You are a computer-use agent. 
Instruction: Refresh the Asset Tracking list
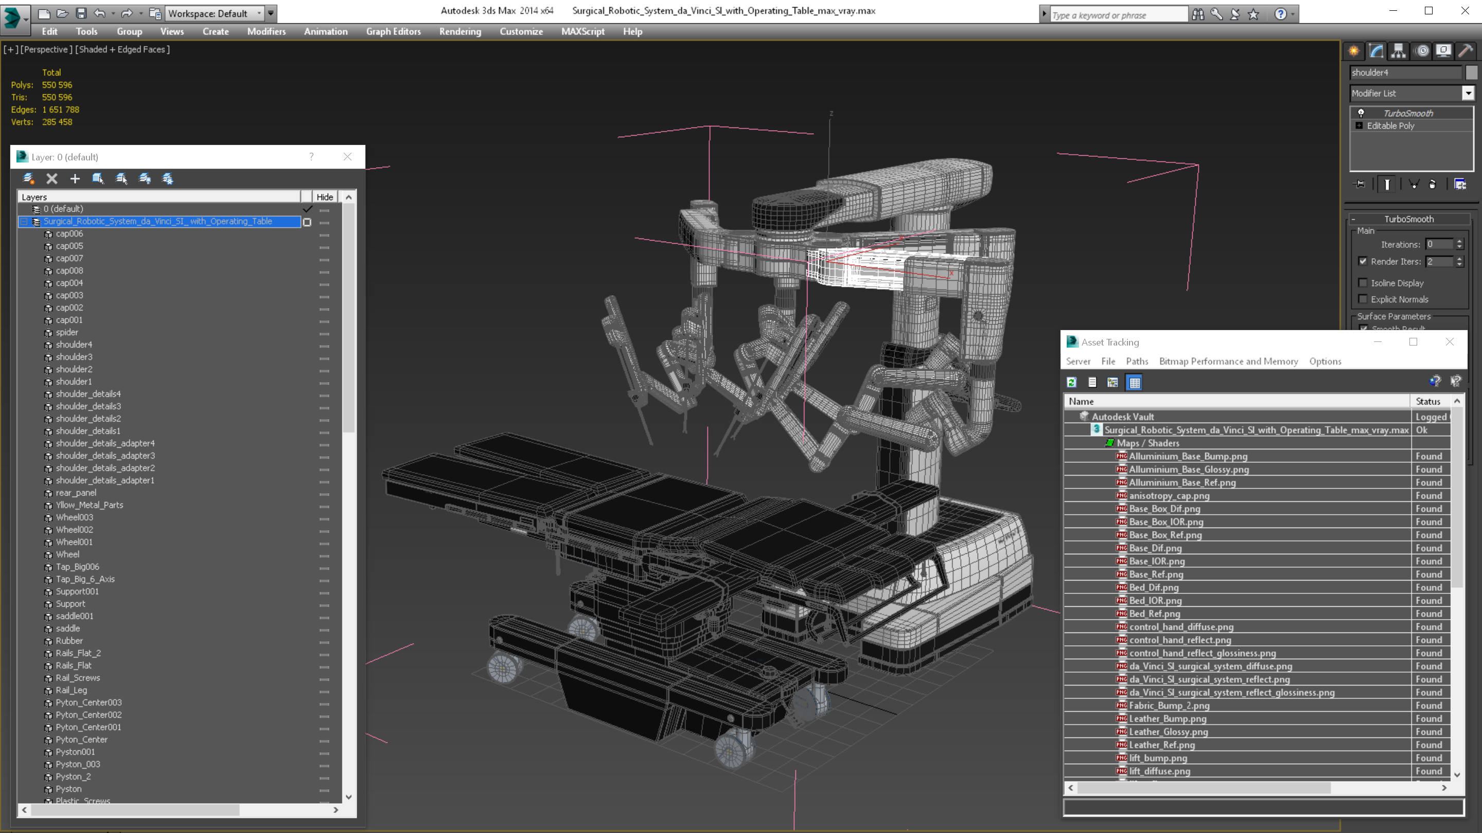point(1071,382)
